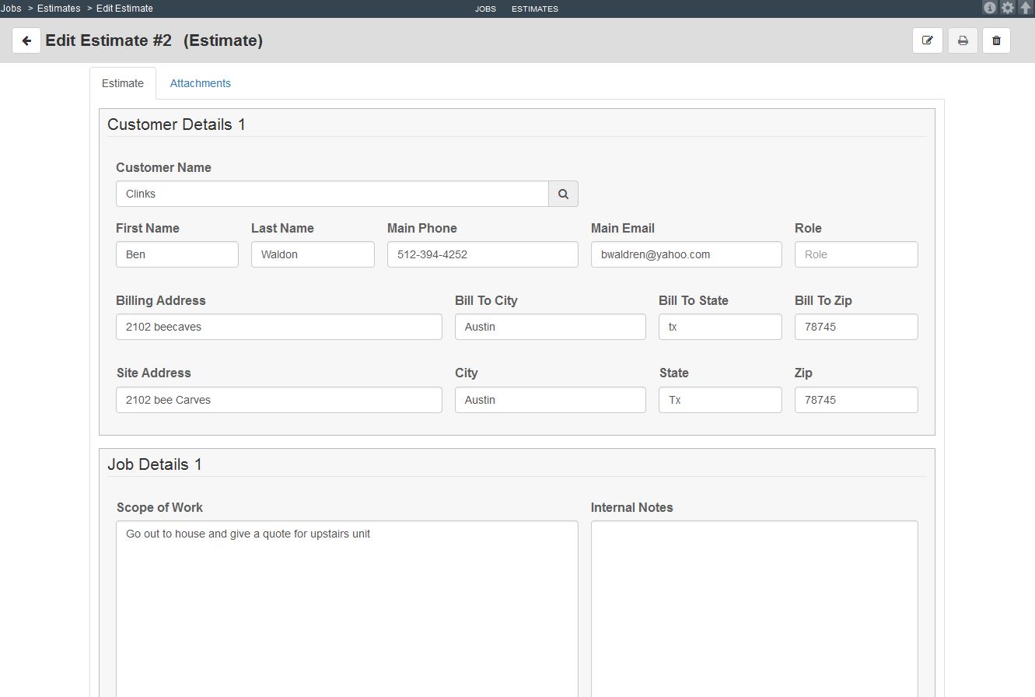The width and height of the screenshot is (1035, 697).
Task: Click the back arrow button
Action: click(26, 40)
